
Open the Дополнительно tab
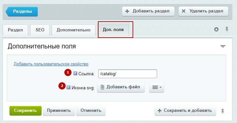pos(74,30)
